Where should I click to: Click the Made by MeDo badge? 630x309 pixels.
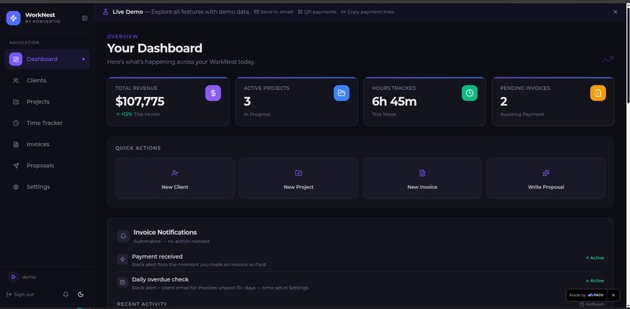pyautogui.click(x=586, y=295)
